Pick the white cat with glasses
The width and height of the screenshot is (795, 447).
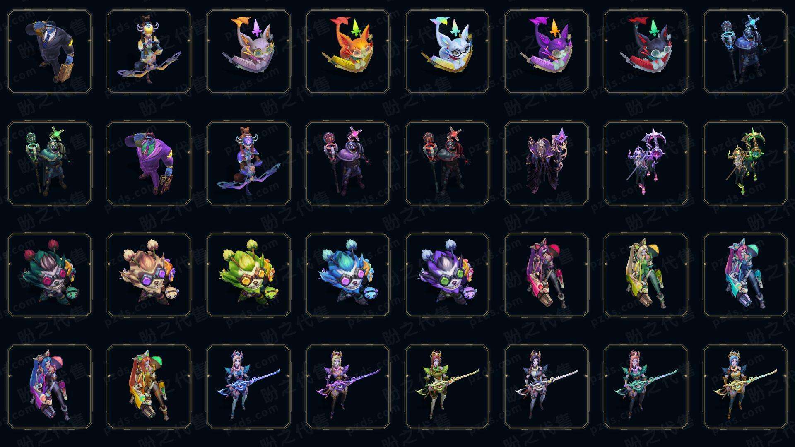pyautogui.click(x=447, y=52)
